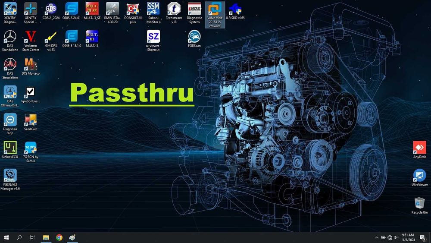Launch GM DPS v4.53 icon
Screen dimensions: 431x243
pos(51,41)
